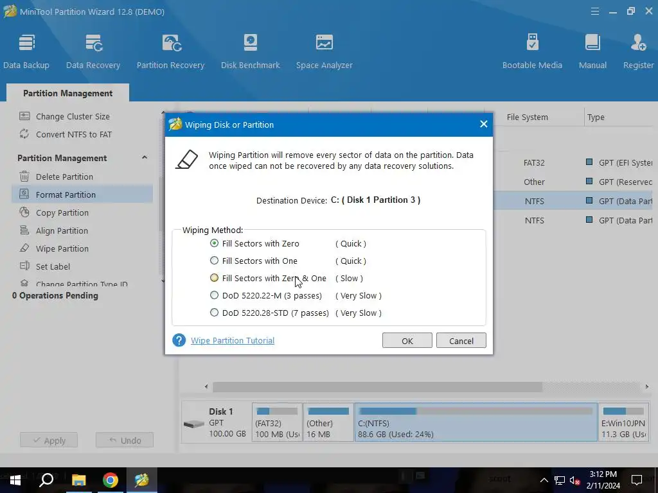658x493 pixels.
Task: Click the Apply button
Action: click(49, 440)
